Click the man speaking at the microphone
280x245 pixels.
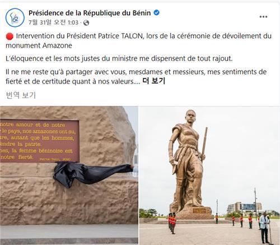point(265,228)
